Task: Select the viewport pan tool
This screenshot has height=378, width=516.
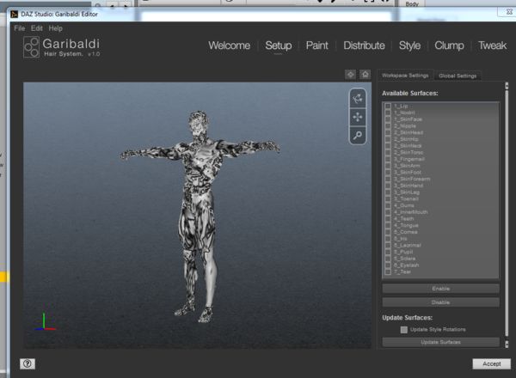Action: [x=358, y=117]
